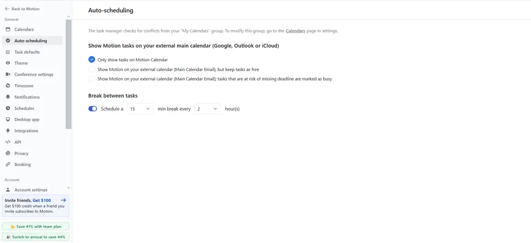Viewport: 531px width, 243px height.
Task: Select external calendar keep tasks as free option
Action: tap(92, 69)
